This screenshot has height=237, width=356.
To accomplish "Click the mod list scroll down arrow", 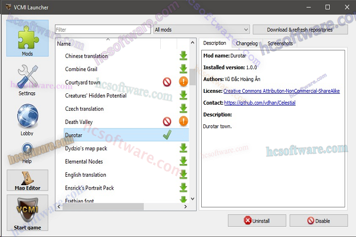I will pyautogui.click(x=192, y=199).
